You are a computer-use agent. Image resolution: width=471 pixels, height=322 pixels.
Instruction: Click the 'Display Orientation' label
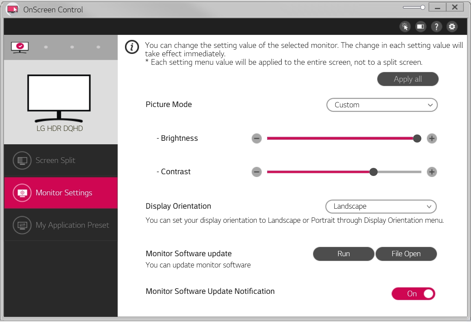click(178, 206)
